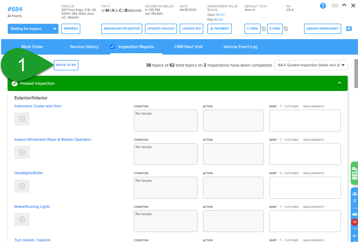358x242 pixels.
Task: Click the UPDATE WO button
Action: tap(191, 29)
